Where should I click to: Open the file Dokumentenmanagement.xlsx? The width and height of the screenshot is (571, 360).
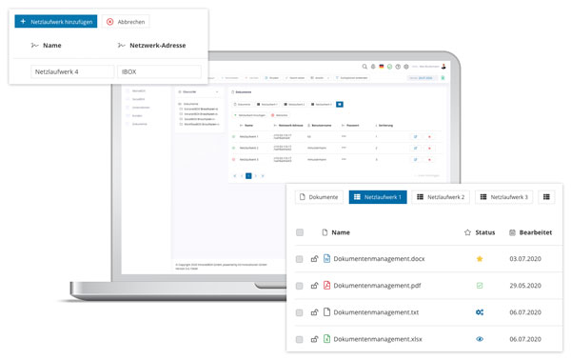click(x=378, y=339)
